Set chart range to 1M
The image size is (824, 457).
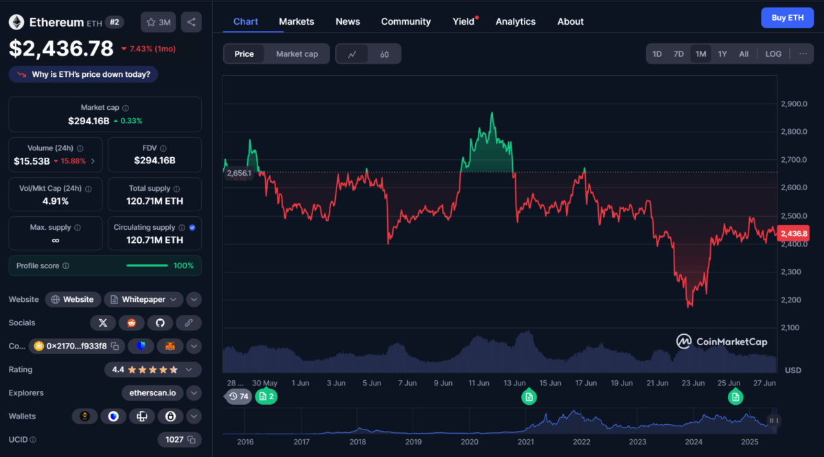click(700, 54)
